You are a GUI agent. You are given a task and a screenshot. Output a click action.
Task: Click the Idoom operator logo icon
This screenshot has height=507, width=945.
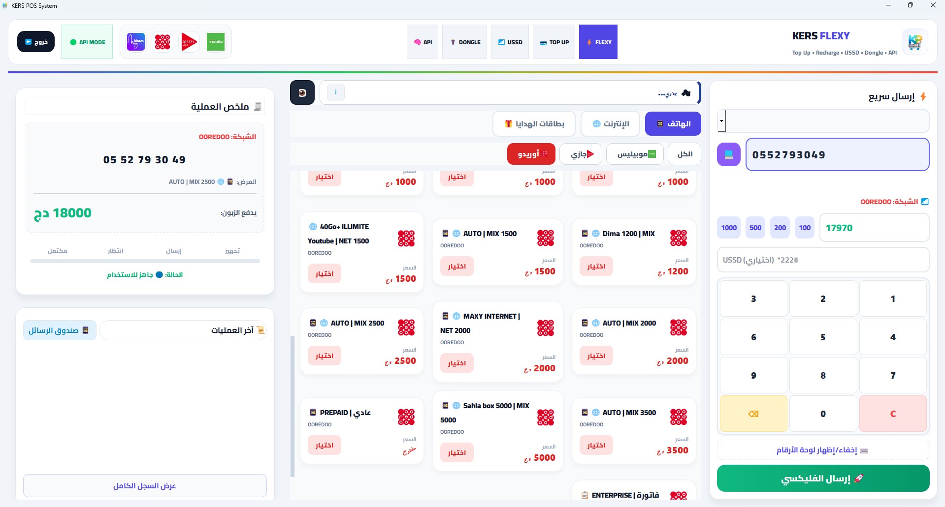pyautogui.click(x=136, y=42)
